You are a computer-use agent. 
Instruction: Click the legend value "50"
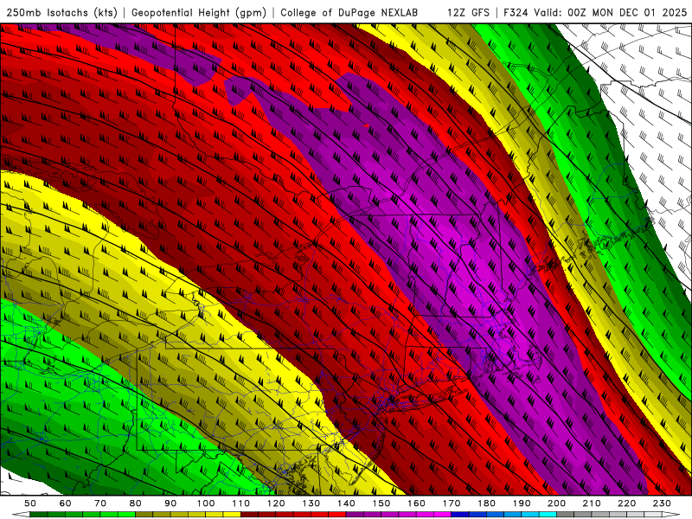click(30, 503)
